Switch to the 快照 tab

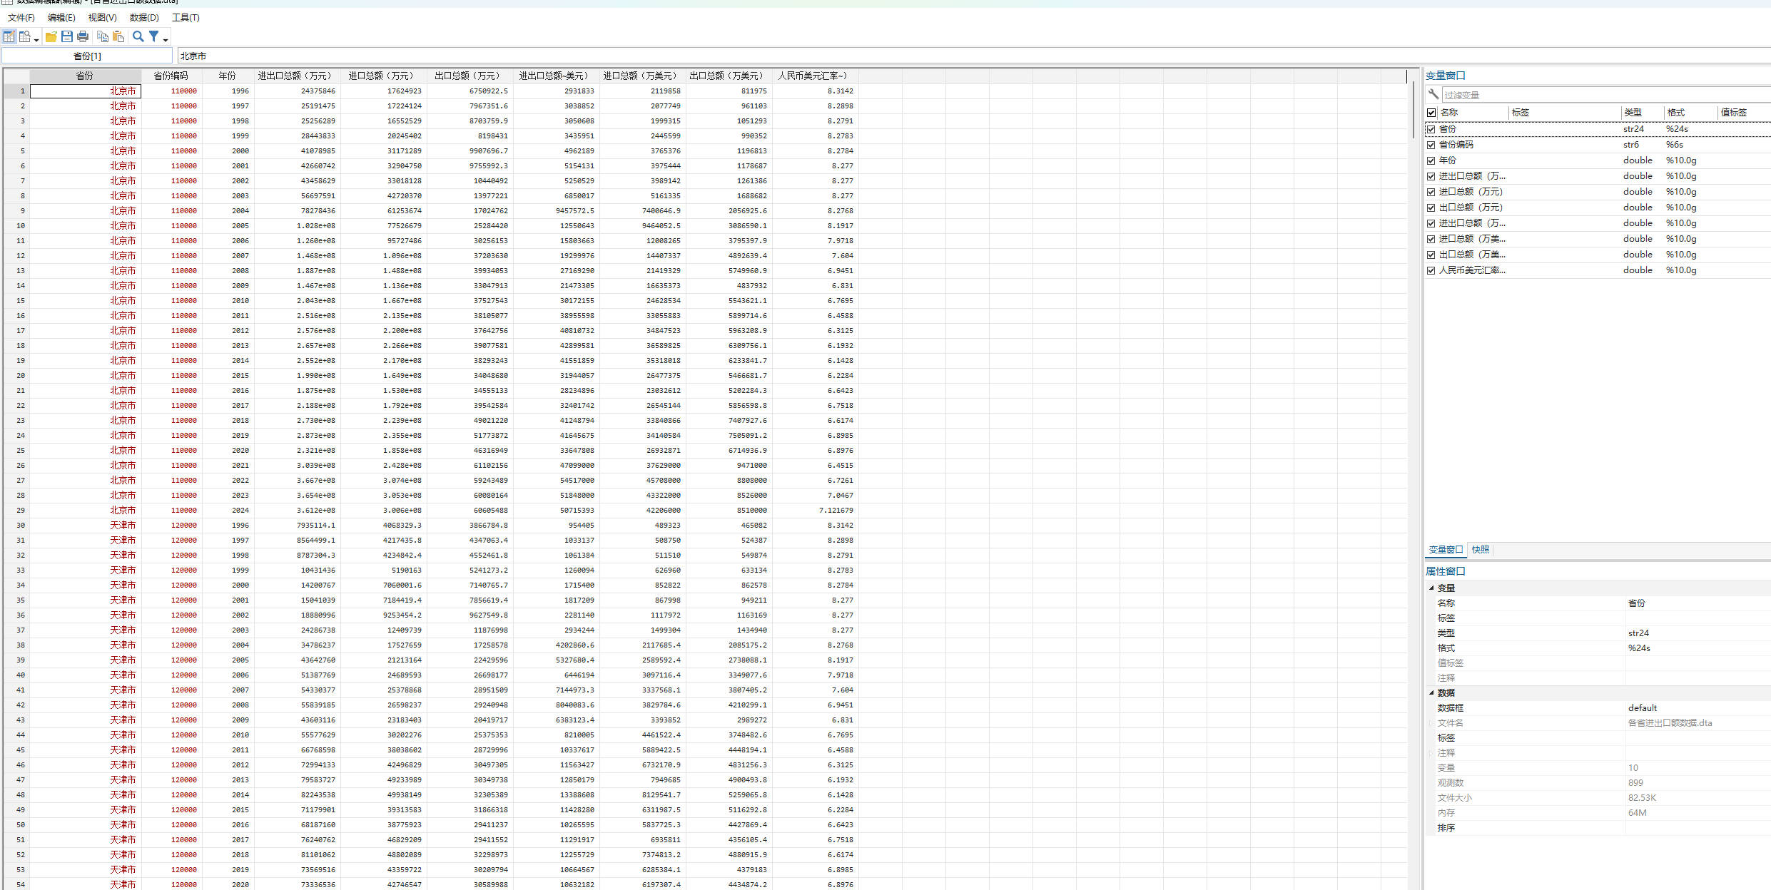point(1481,550)
